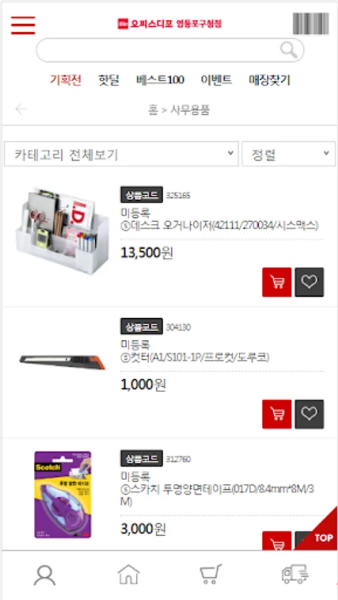The width and height of the screenshot is (338, 600).
Task: Open the user profile icon in bottom bar
Action: 45,575
